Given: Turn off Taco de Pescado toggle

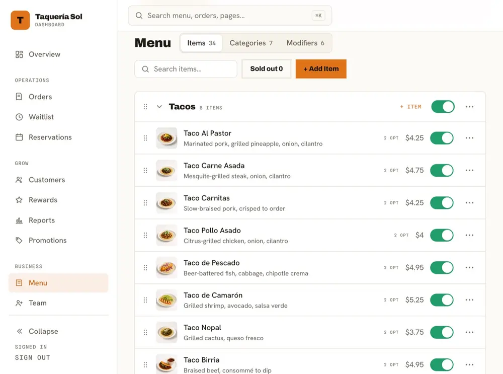Looking at the screenshot, I should coord(442,268).
